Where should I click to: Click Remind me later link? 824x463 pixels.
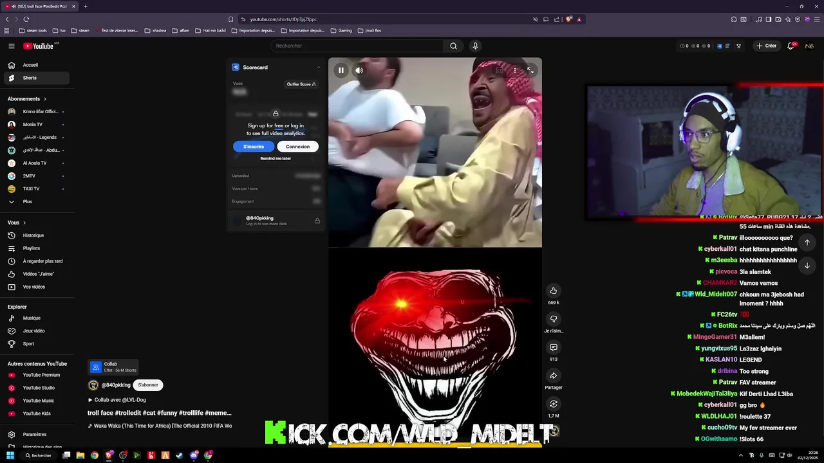click(x=276, y=158)
